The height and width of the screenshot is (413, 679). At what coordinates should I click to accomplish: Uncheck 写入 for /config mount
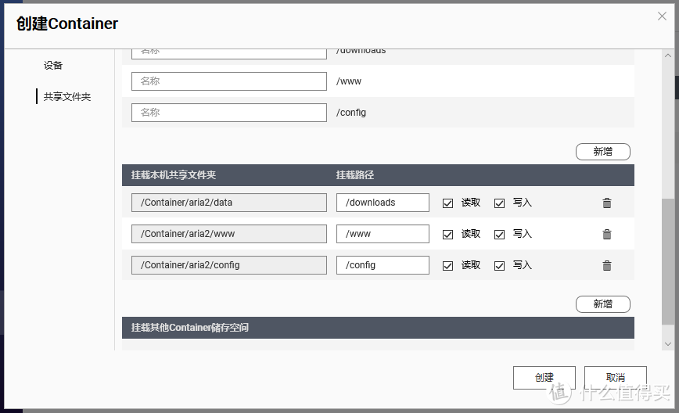click(500, 265)
